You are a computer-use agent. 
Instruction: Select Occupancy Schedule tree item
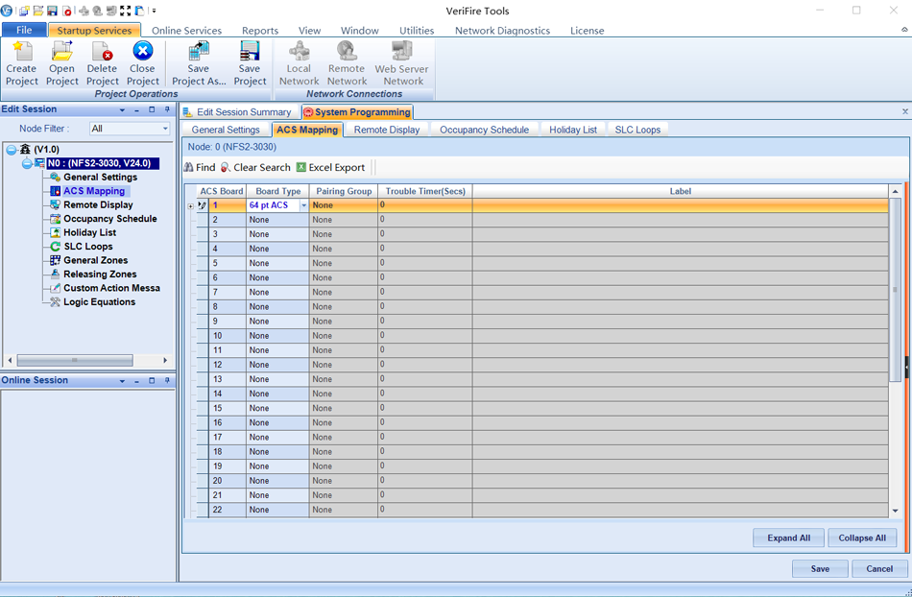click(110, 219)
